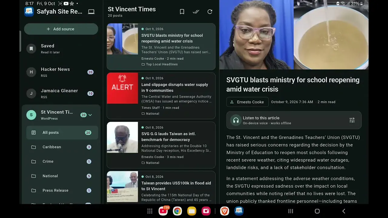Click the red ALERT post thumbnail
Viewport: 388px width, 218px height.
[x=122, y=88]
